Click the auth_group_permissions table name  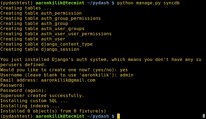coord(71,18)
